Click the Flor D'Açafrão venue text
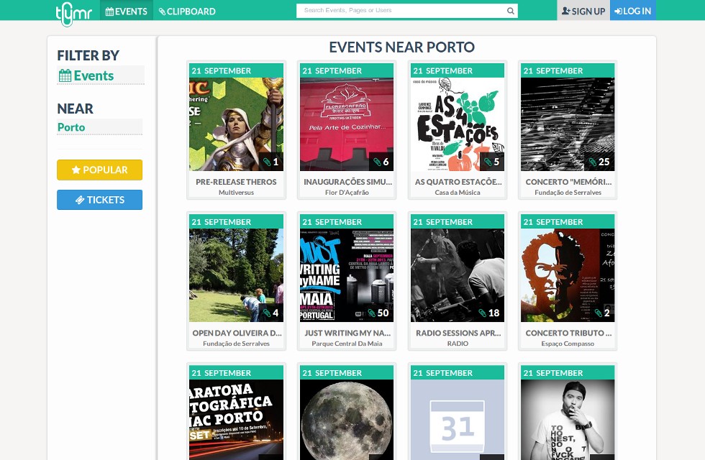This screenshot has height=460, width=705. 347,193
